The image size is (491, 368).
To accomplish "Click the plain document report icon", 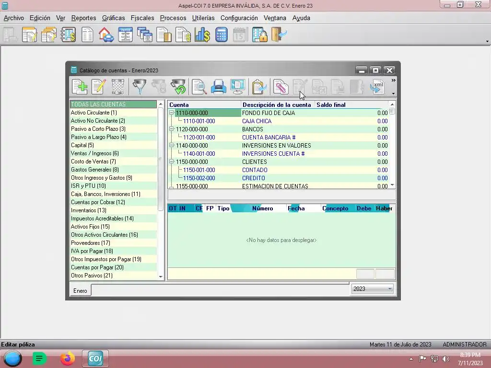I will [87, 34].
